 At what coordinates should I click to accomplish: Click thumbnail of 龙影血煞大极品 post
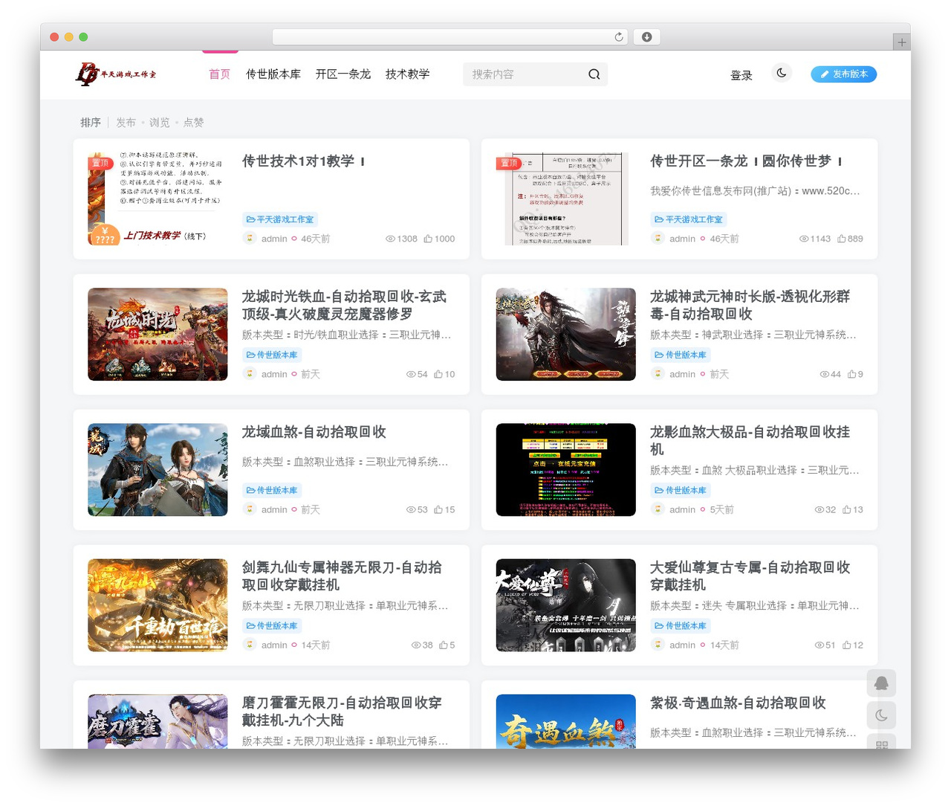[x=565, y=470]
